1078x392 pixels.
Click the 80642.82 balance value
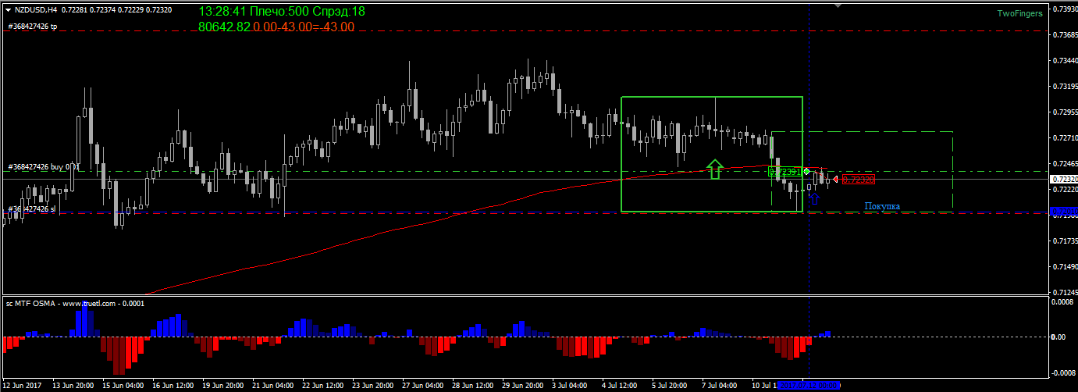[225, 27]
